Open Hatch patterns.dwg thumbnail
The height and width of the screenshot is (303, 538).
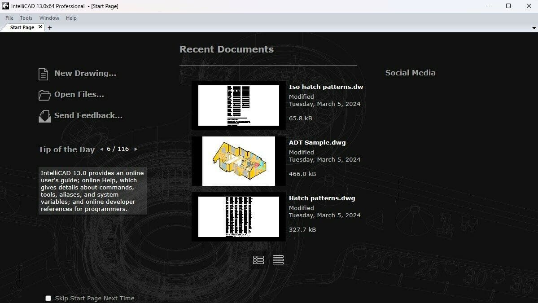(238, 217)
